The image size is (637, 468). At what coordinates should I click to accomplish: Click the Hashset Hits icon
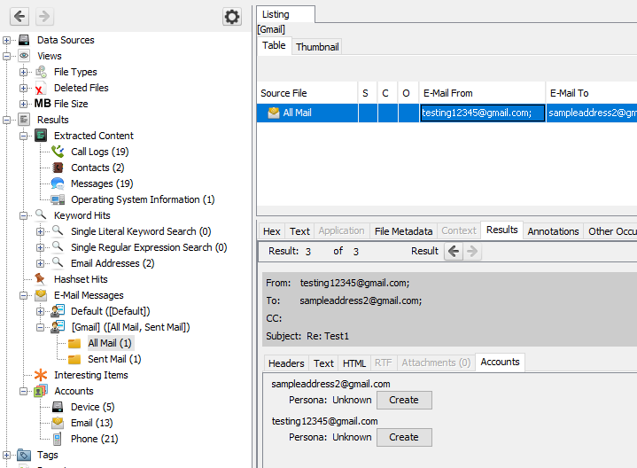(41, 279)
